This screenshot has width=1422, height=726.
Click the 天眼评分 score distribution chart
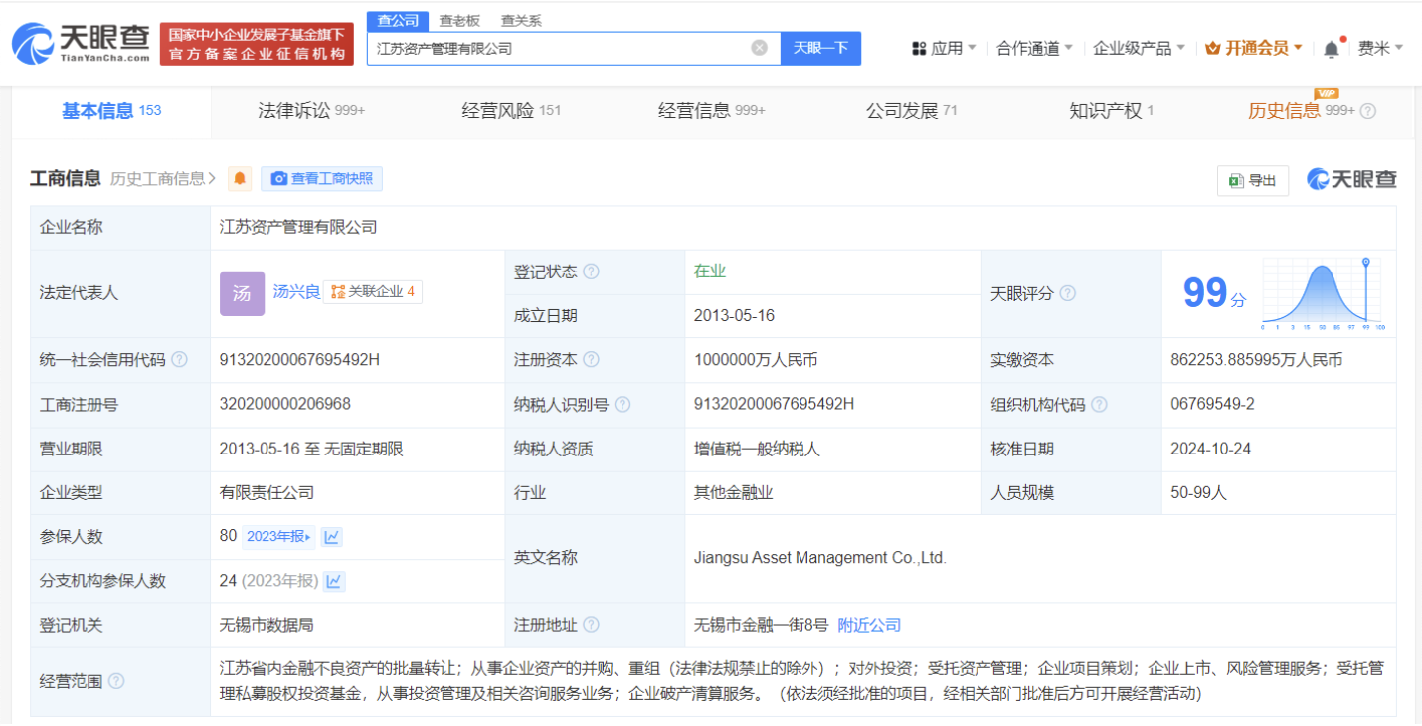pyautogui.click(x=1323, y=293)
